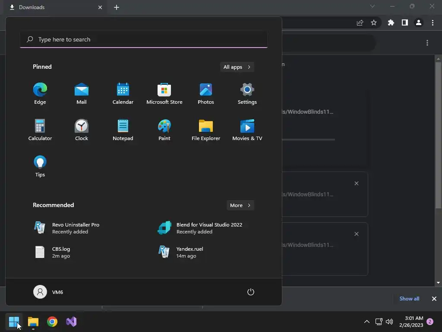Launch the Clock app
This screenshot has height=332, width=442.
pyautogui.click(x=82, y=130)
